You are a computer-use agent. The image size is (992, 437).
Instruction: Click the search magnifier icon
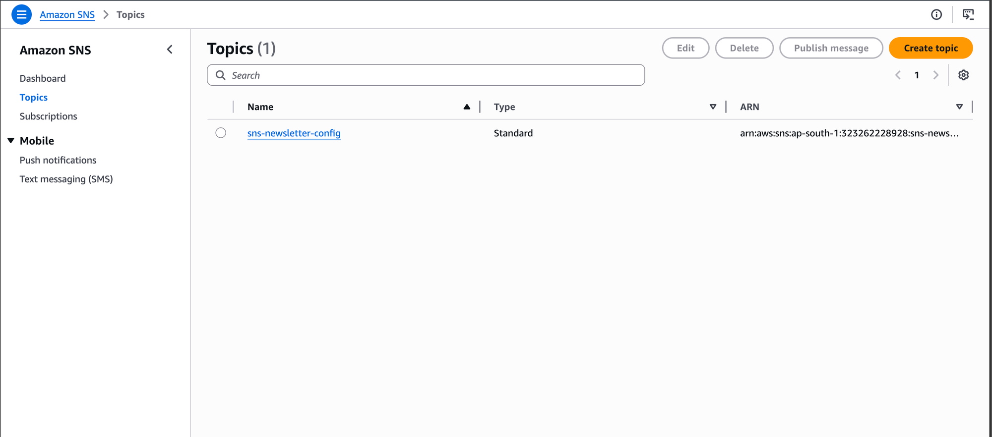(221, 75)
